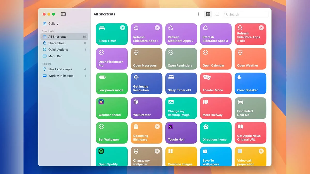
Task: Open Gallery in the sidebar
Action: point(53,23)
